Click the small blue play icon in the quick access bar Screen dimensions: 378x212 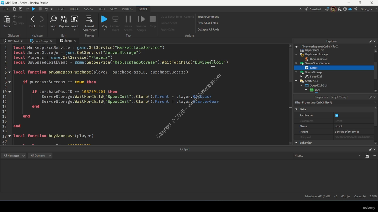point(33,9)
